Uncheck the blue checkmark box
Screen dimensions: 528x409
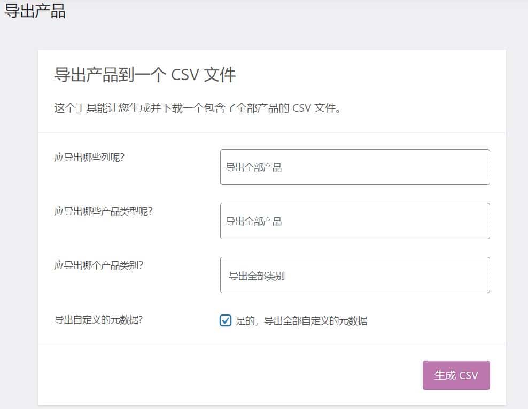click(x=226, y=320)
